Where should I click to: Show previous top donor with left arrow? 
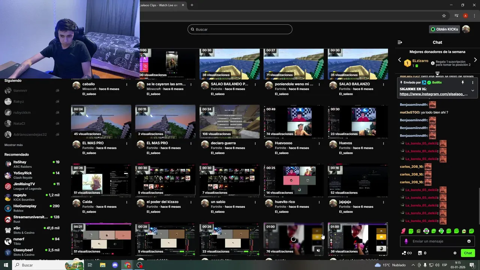[x=399, y=60]
